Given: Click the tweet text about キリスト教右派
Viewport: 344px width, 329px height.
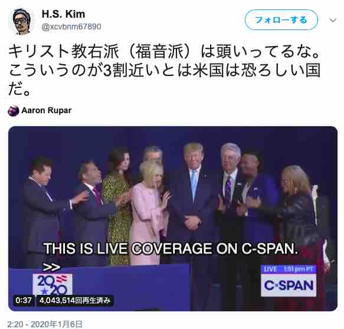Looking at the screenshot, I should [x=164, y=71].
